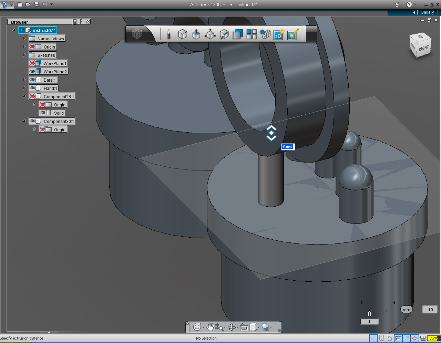Show hidden WorkPlane1
The width and height of the screenshot is (441, 343).
tap(32, 63)
